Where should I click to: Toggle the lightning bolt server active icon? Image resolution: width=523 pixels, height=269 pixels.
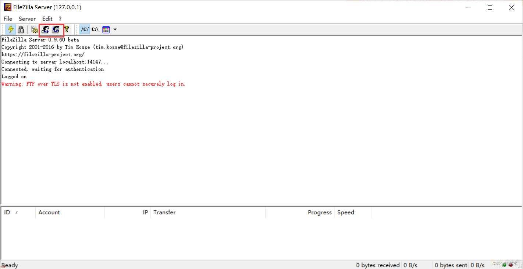click(11, 29)
